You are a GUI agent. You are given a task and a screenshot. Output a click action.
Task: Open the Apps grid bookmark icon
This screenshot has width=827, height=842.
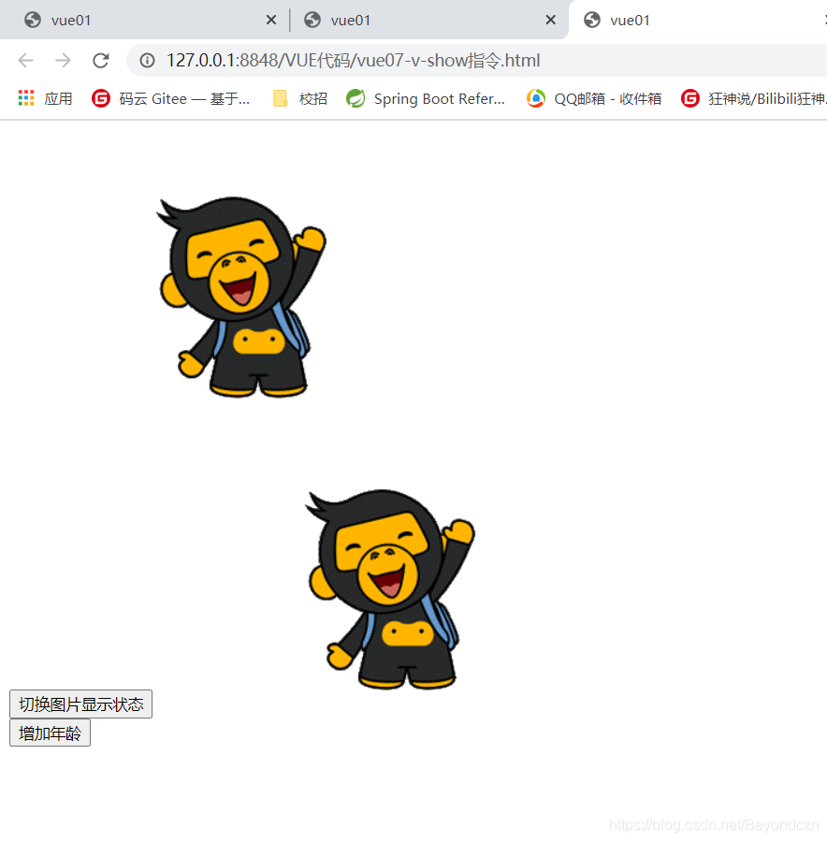click(x=26, y=98)
